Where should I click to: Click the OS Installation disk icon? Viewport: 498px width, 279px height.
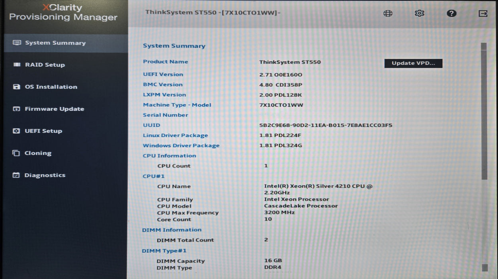[16, 86]
